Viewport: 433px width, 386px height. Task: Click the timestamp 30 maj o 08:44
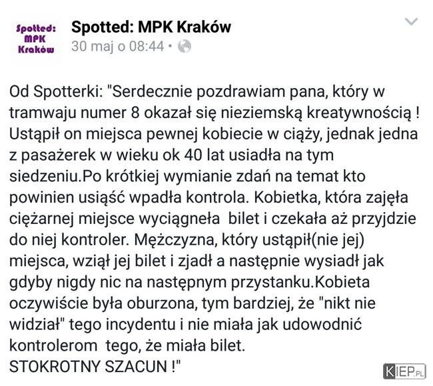point(118,46)
